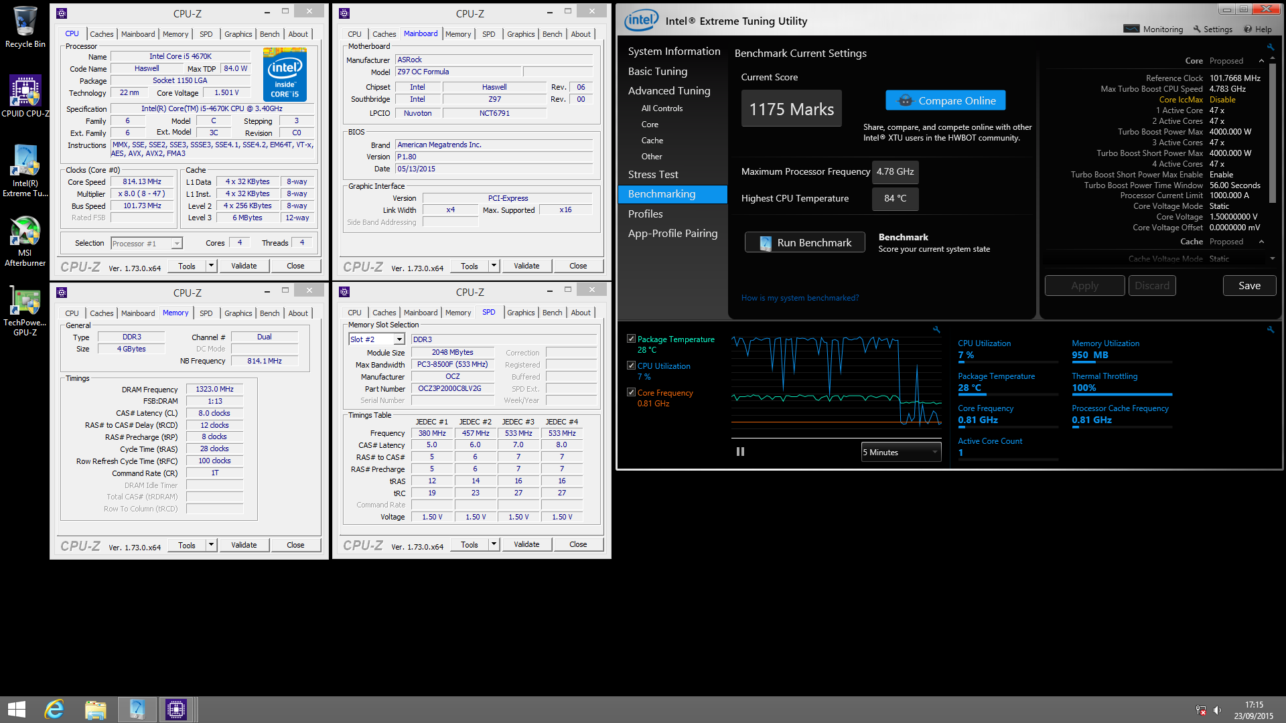Image resolution: width=1286 pixels, height=723 pixels.
Task: Open Tools dropdown arrow in Memory window
Action: point(211,545)
